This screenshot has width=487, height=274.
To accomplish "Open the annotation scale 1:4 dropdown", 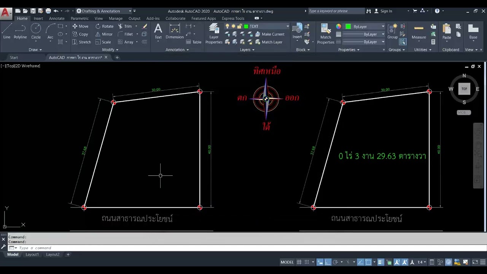I will (422, 262).
